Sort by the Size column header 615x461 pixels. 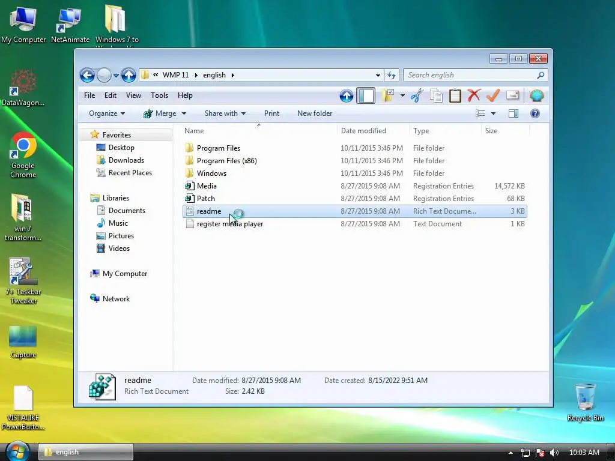[505, 130]
